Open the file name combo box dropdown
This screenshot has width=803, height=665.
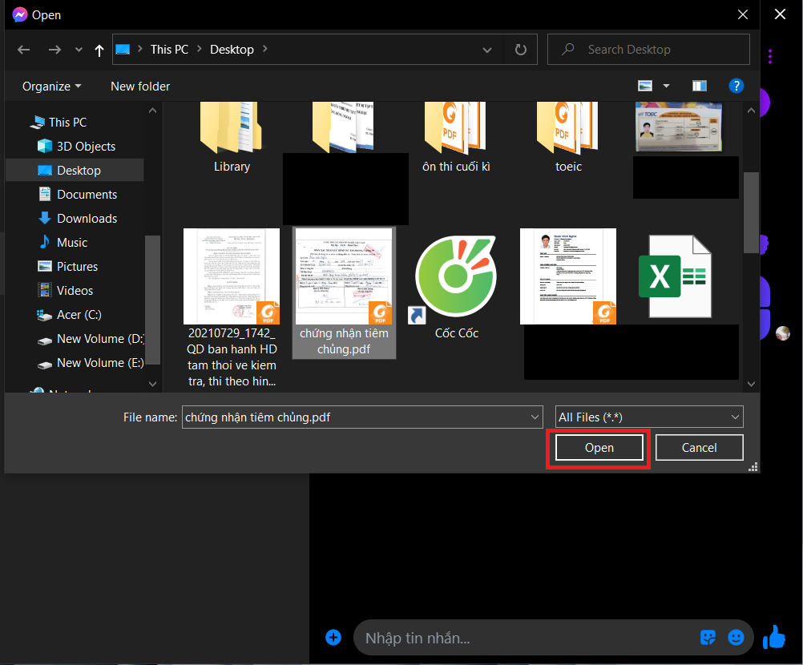[534, 417]
